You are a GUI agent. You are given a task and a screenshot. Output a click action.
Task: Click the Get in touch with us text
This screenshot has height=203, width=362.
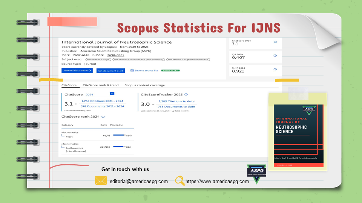(125, 170)
